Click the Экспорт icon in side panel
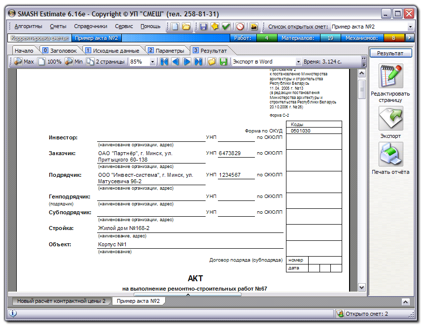The height and width of the screenshot is (329, 425). [x=390, y=118]
